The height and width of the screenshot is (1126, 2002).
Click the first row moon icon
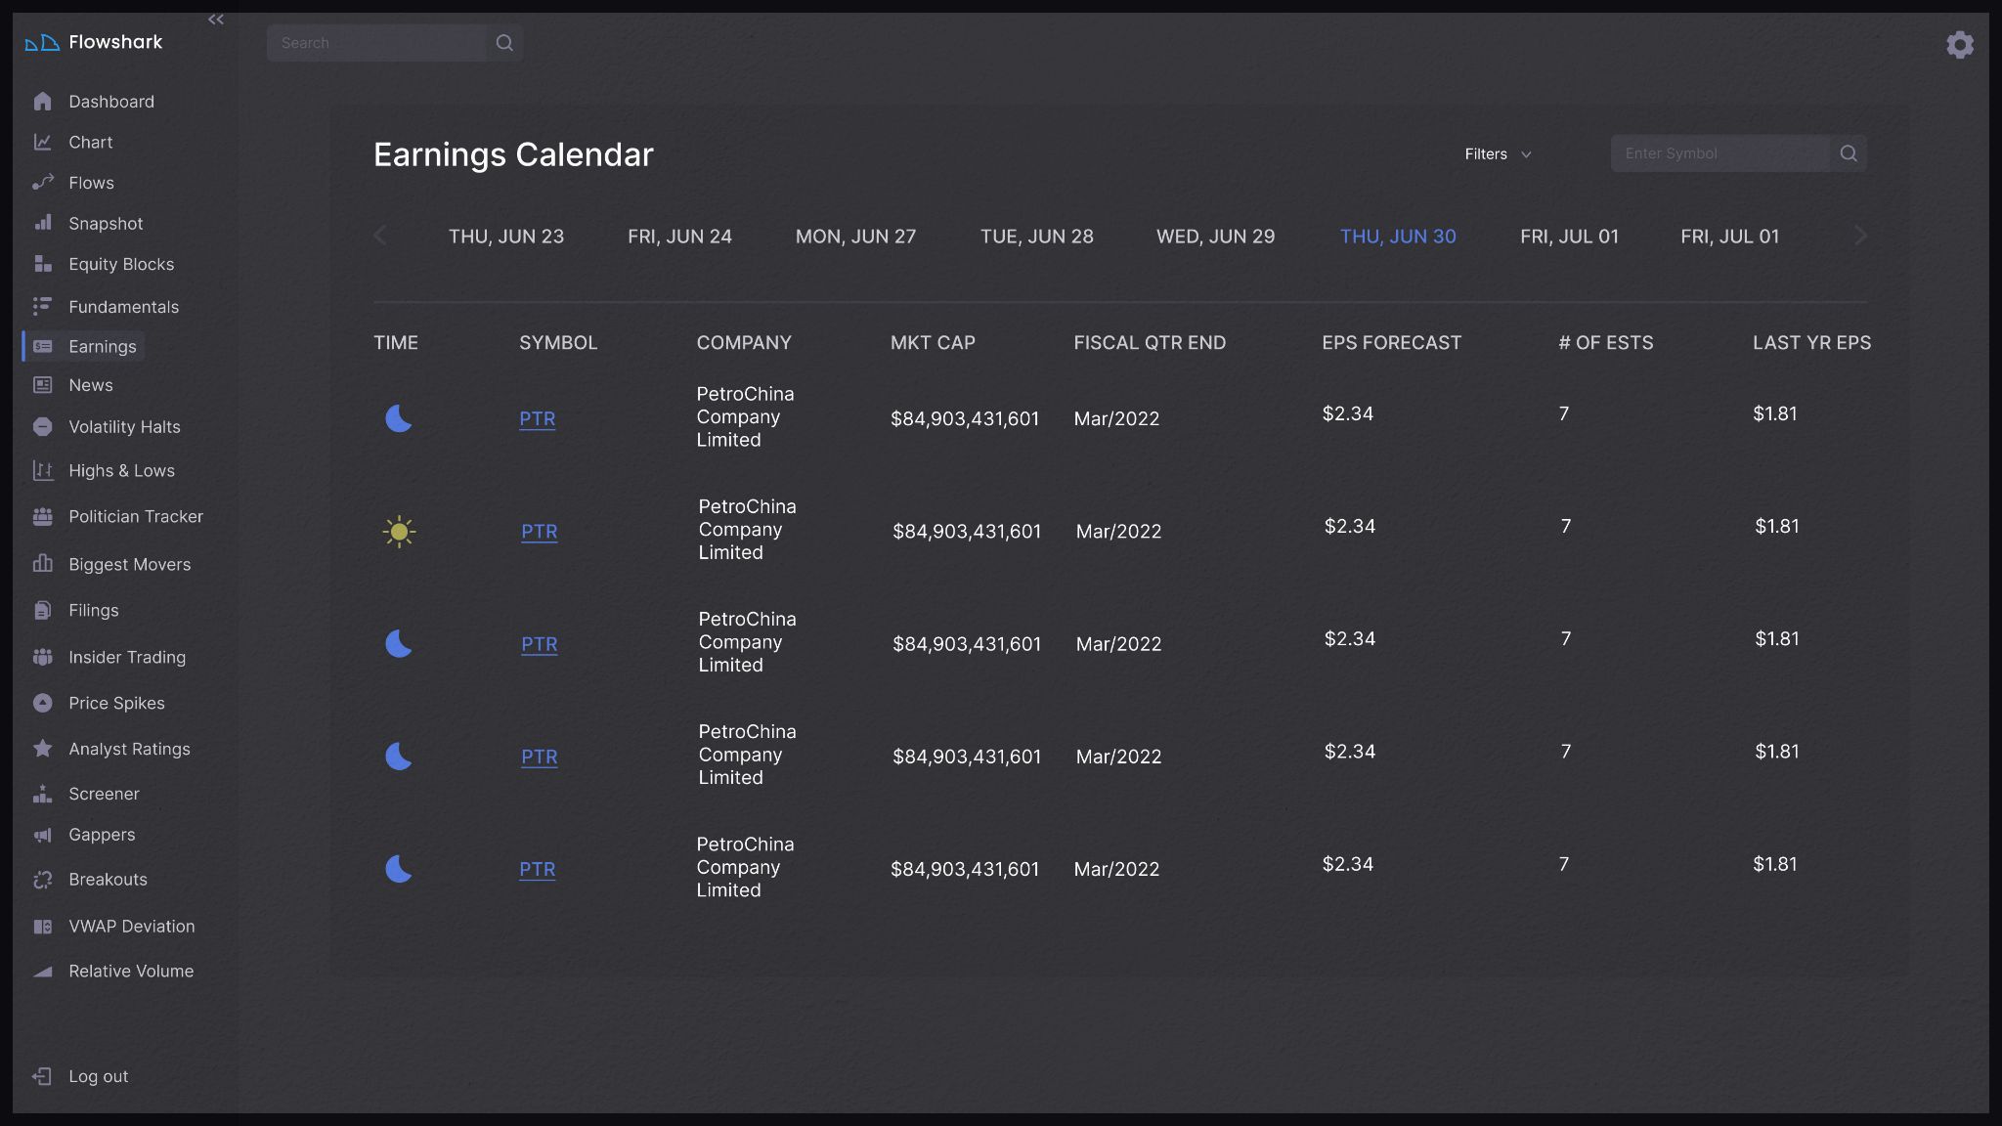(399, 418)
